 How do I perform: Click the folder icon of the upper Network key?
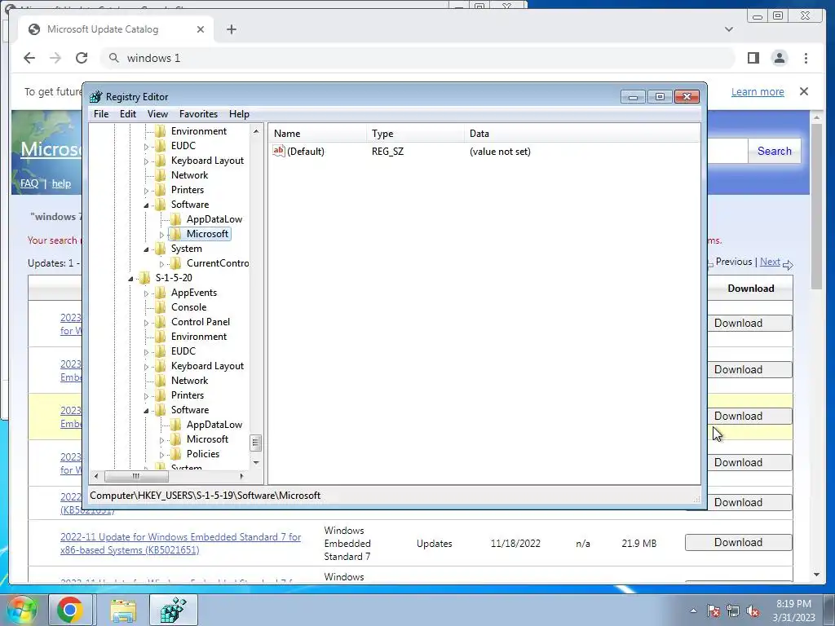click(x=161, y=175)
